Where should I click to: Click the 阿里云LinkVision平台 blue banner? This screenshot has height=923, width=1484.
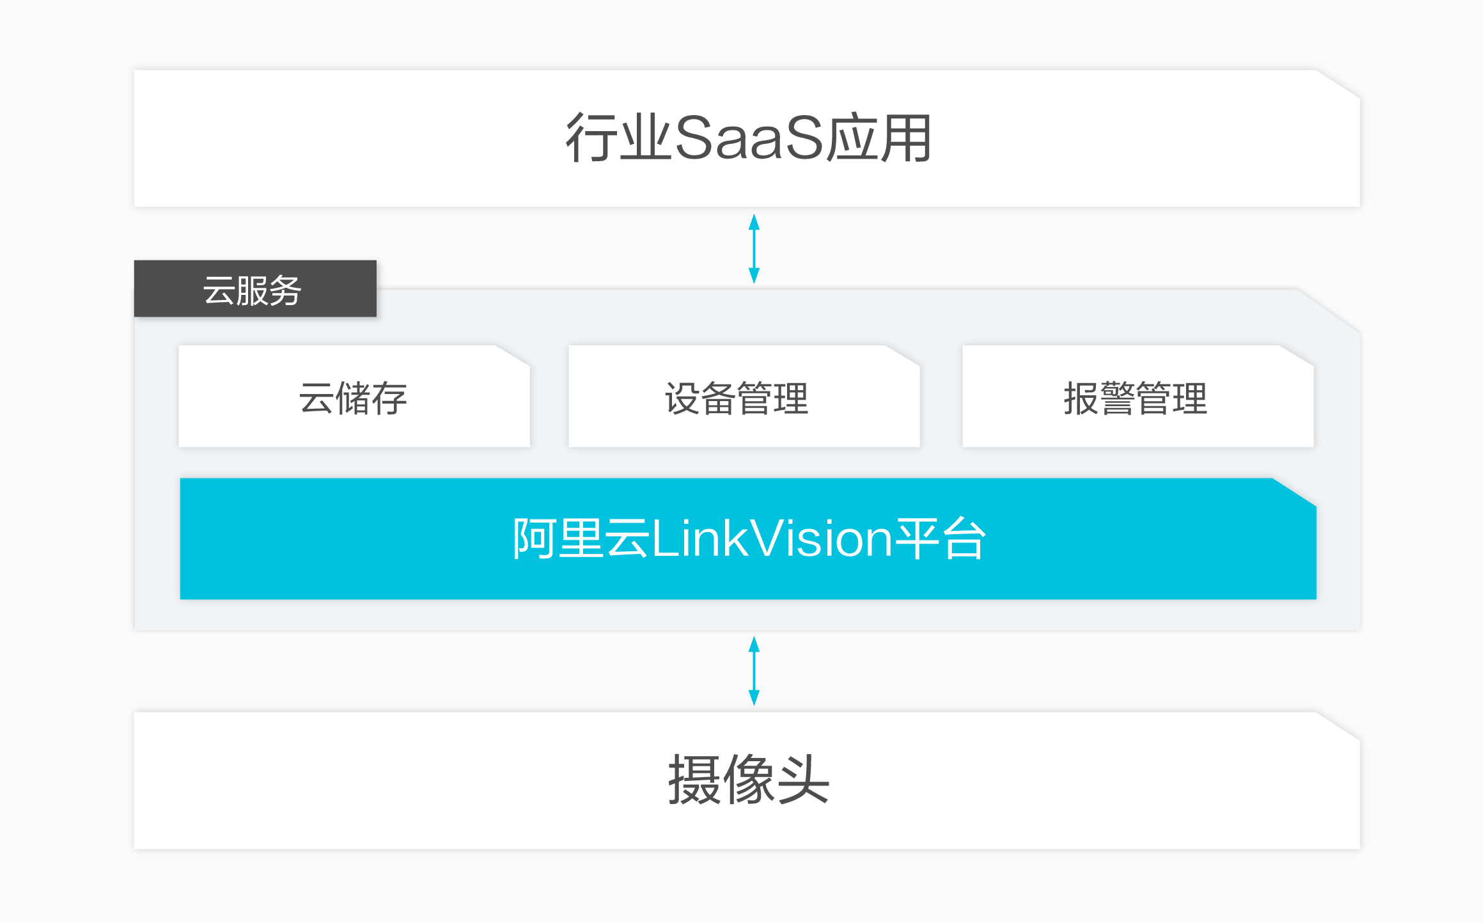coord(748,539)
